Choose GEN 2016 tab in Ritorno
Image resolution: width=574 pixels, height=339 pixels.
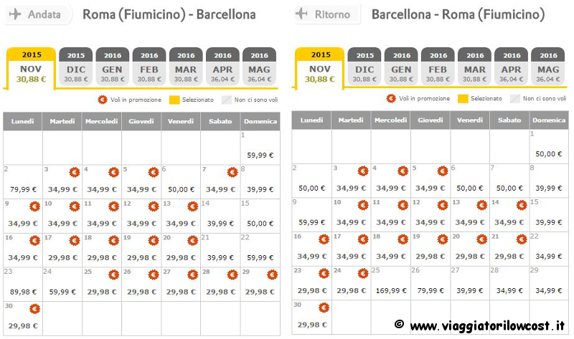pos(401,67)
